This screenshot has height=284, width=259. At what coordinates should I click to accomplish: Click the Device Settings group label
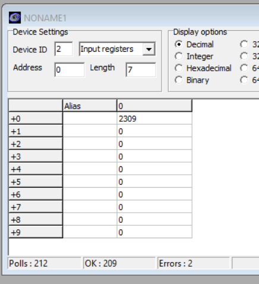(x=40, y=32)
